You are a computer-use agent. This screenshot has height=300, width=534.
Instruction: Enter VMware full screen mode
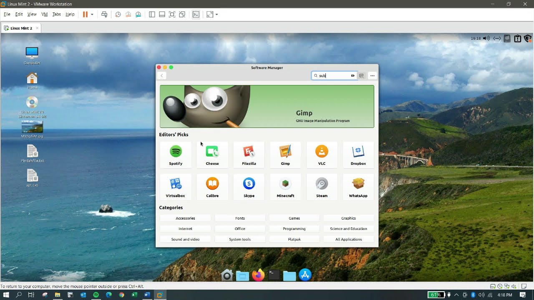click(x=172, y=14)
